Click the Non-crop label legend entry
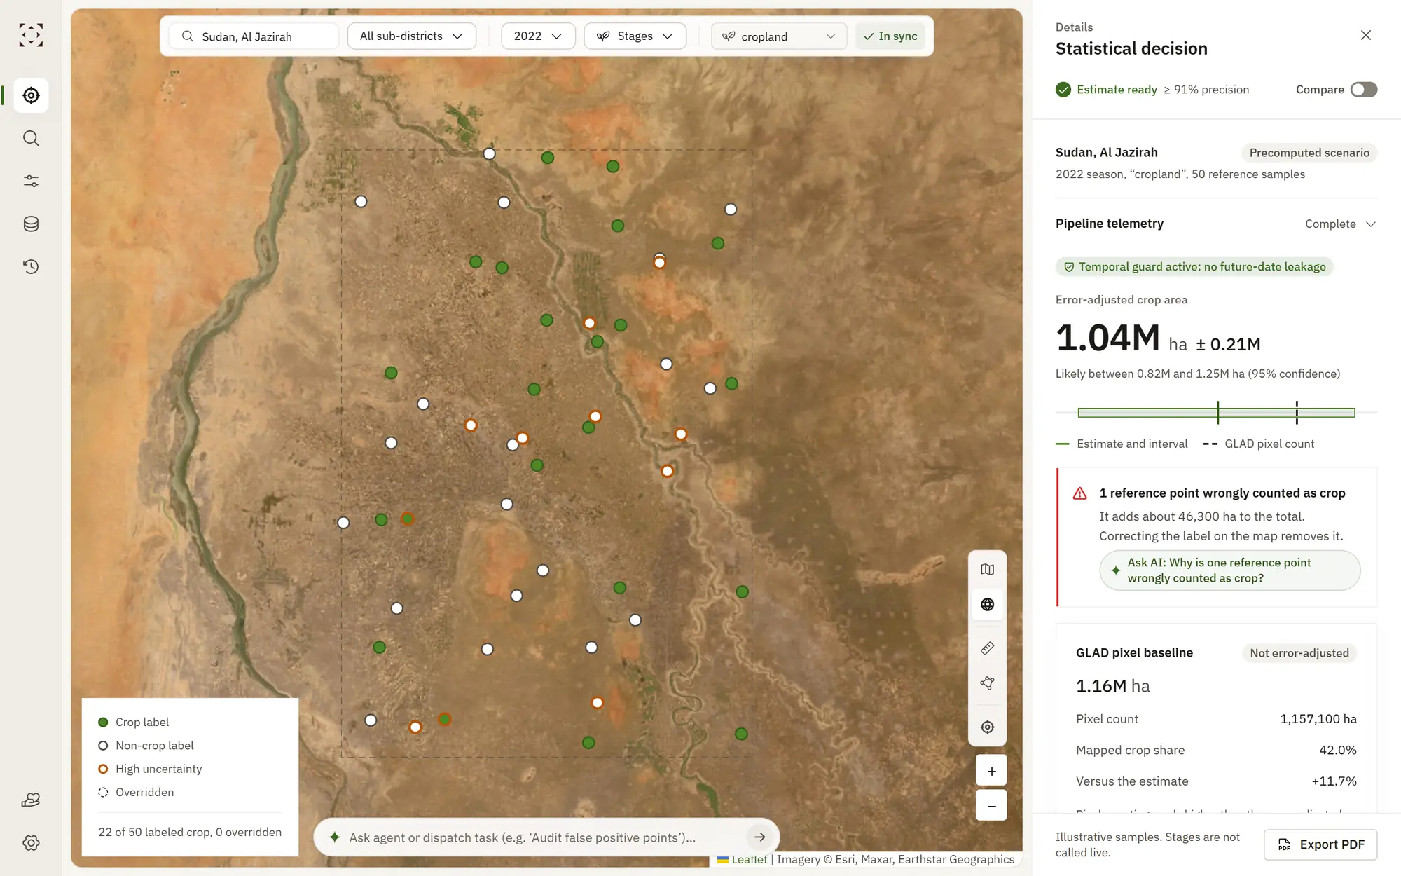Image resolution: width=1401 pixels, height=876 pixels. point(146,746)
